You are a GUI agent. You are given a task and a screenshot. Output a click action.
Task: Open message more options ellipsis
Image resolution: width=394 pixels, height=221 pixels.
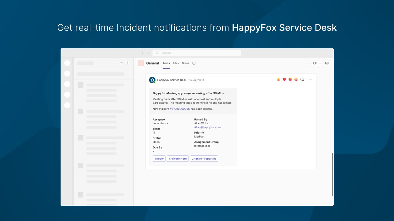310,79
